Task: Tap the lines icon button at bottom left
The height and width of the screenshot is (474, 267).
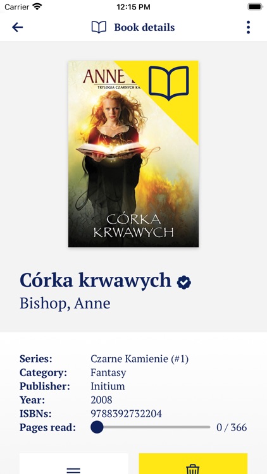Action: click(x=73, y=463)
